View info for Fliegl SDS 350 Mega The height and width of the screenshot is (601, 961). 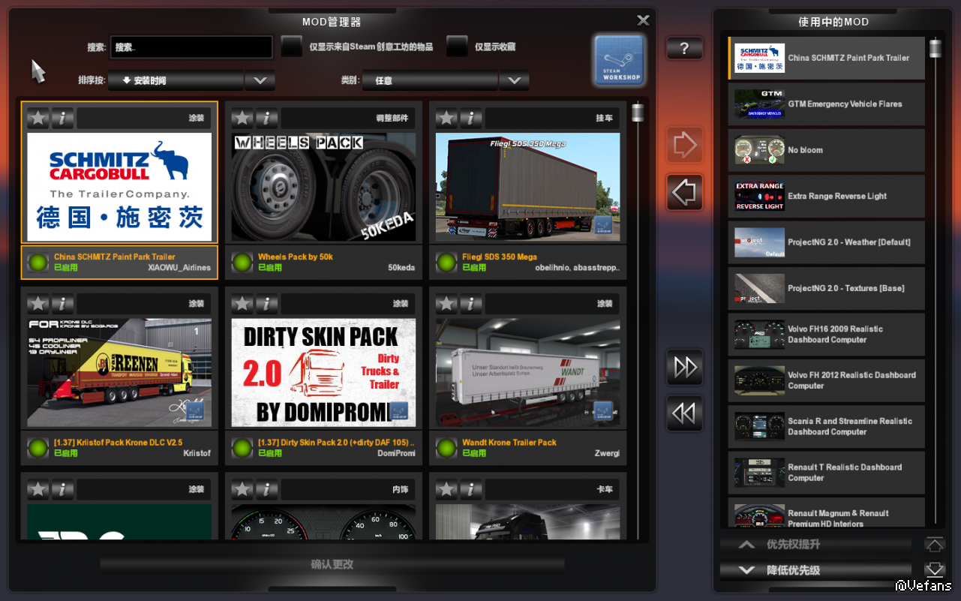pyautogui.click(x=470, y=118)
